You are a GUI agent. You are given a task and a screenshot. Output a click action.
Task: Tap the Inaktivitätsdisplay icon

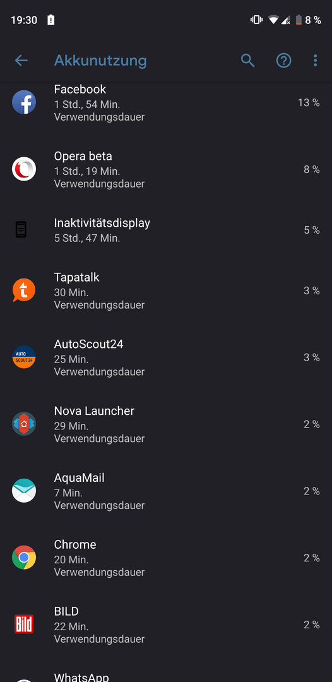coord(21,229)
